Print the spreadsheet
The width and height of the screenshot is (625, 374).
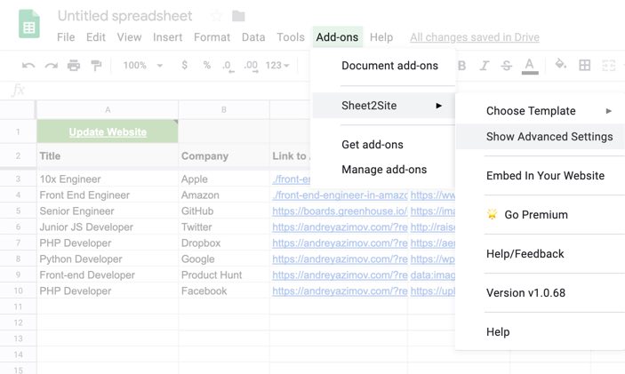click(x=73, y=66)
